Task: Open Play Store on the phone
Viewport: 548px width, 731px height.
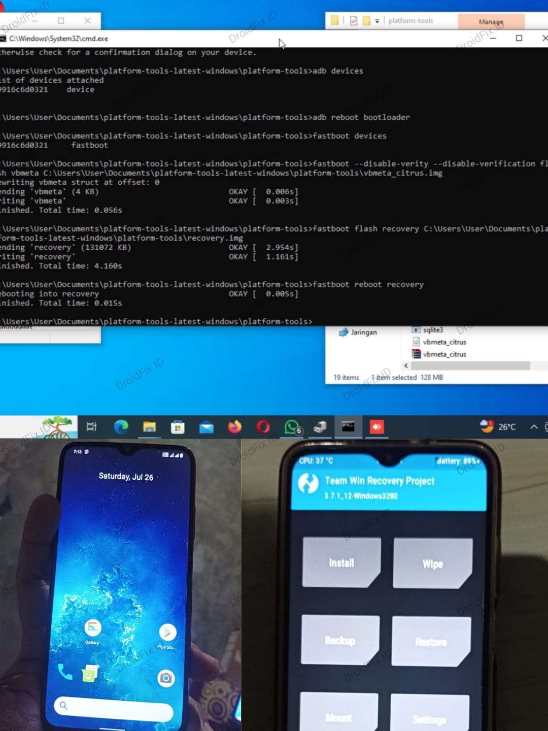Action: pyautogui.click(x=167, y=636)
